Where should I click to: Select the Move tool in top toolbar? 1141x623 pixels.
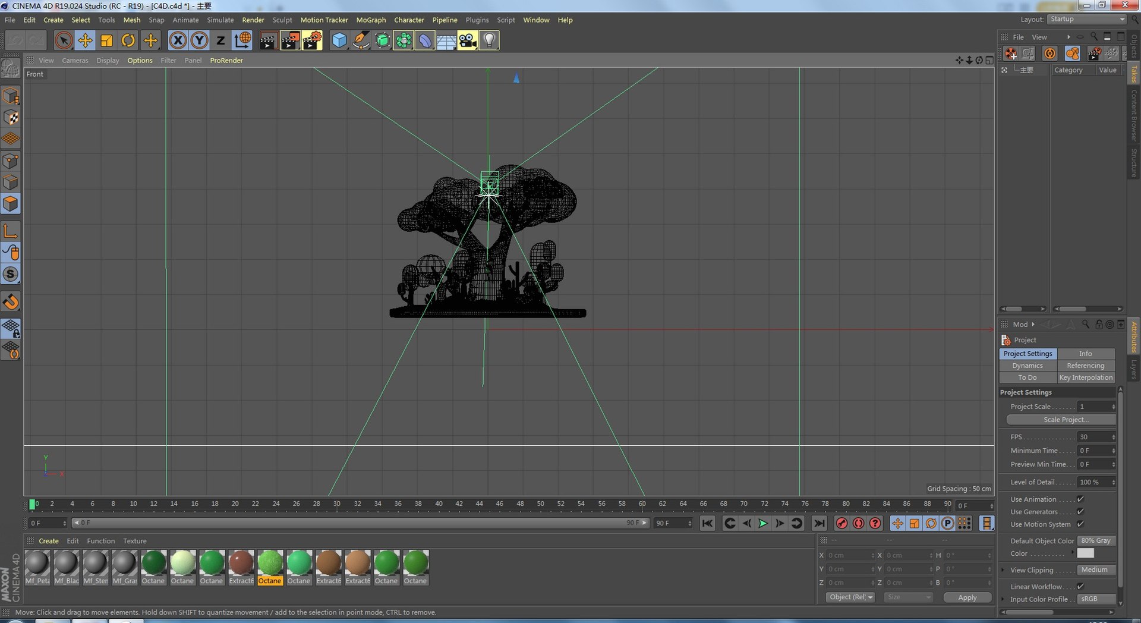tap(85, 40)
